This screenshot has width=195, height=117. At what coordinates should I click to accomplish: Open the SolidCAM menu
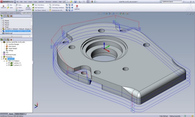pos(41,2)
